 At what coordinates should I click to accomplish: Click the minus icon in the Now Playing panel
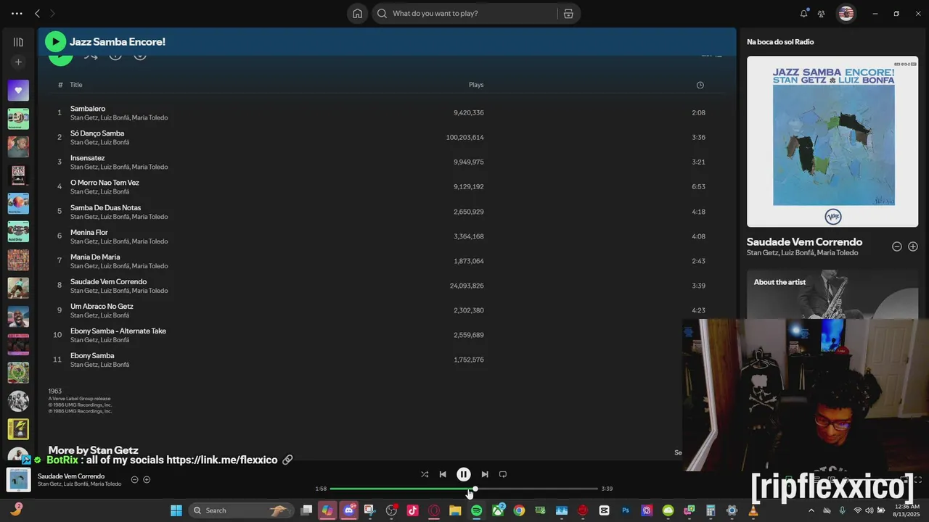point(897,246)
